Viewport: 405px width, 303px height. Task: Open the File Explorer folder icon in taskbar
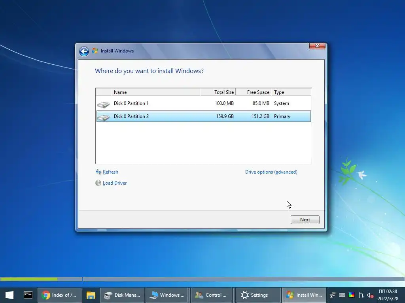(91, 295)
